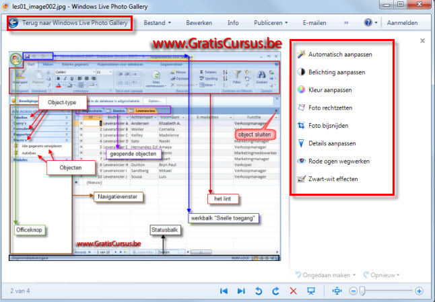
Task: Click Ongedaan maken undo button
Action: point(323,275)
